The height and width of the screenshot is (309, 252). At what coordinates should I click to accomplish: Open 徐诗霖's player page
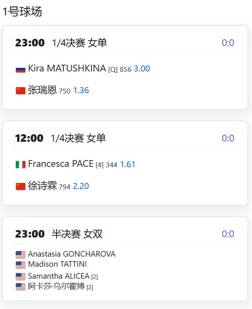(42, 186)
